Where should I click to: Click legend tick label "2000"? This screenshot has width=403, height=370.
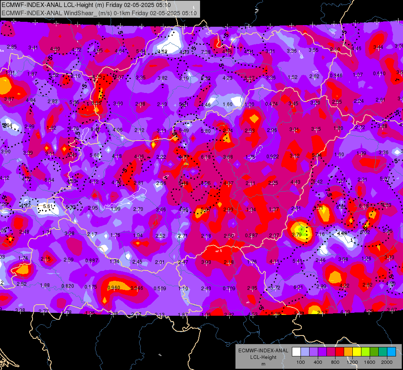point(387,362)
